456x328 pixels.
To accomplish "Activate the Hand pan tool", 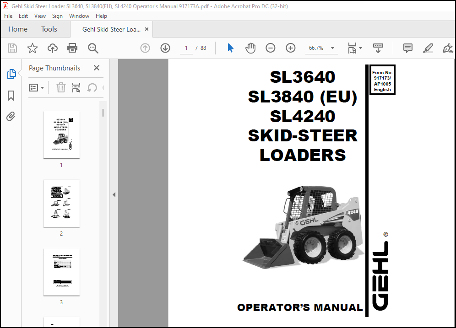I will pos(250,48).
